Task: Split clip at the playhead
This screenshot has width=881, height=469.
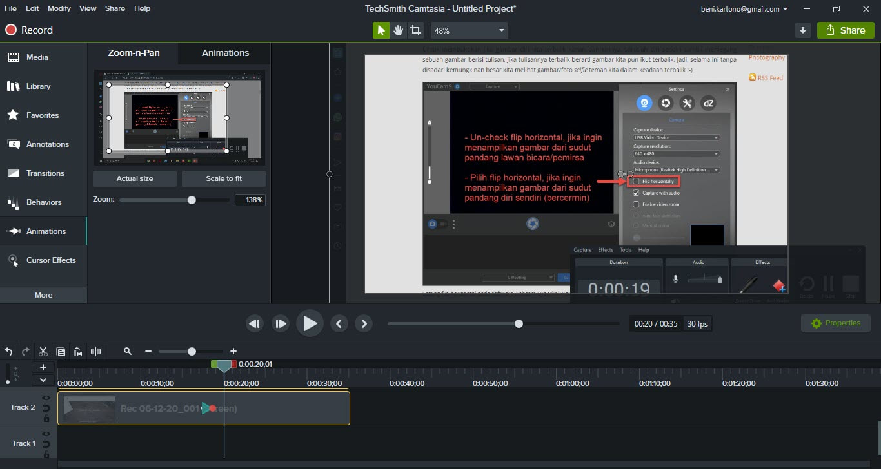Action: [x=95, y=351]
